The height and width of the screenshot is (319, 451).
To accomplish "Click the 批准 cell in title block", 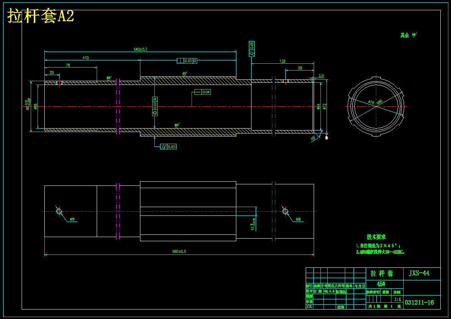I will click(x=341, y=307).
